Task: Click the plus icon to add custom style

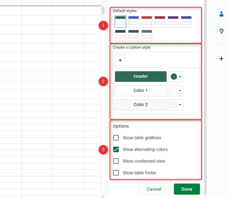Action: (120, 60)
